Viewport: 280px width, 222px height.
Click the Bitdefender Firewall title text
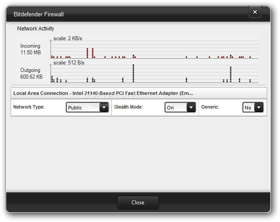pos(38,14)
